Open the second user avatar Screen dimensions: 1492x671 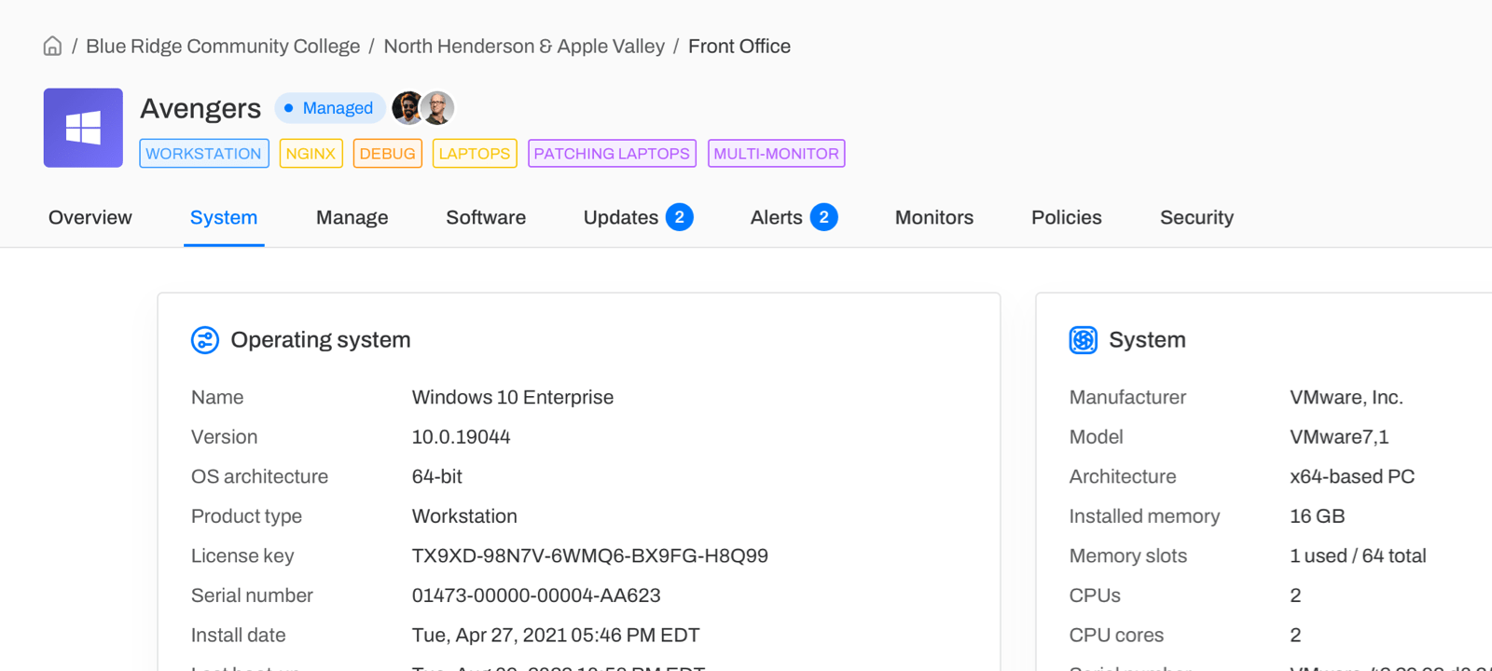(437, 108)
